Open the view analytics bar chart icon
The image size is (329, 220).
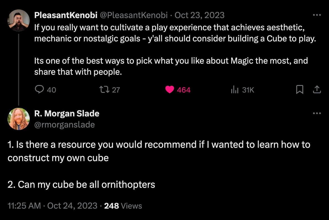(x=235, y=89)
